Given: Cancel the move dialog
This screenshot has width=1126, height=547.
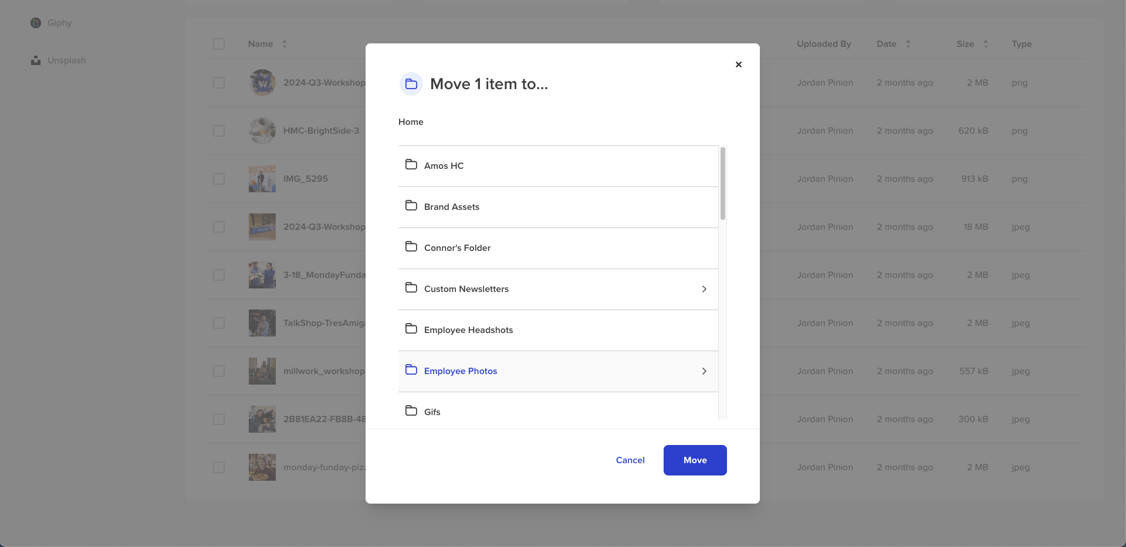Looking at the screenshot, I should tap(630, 460).
